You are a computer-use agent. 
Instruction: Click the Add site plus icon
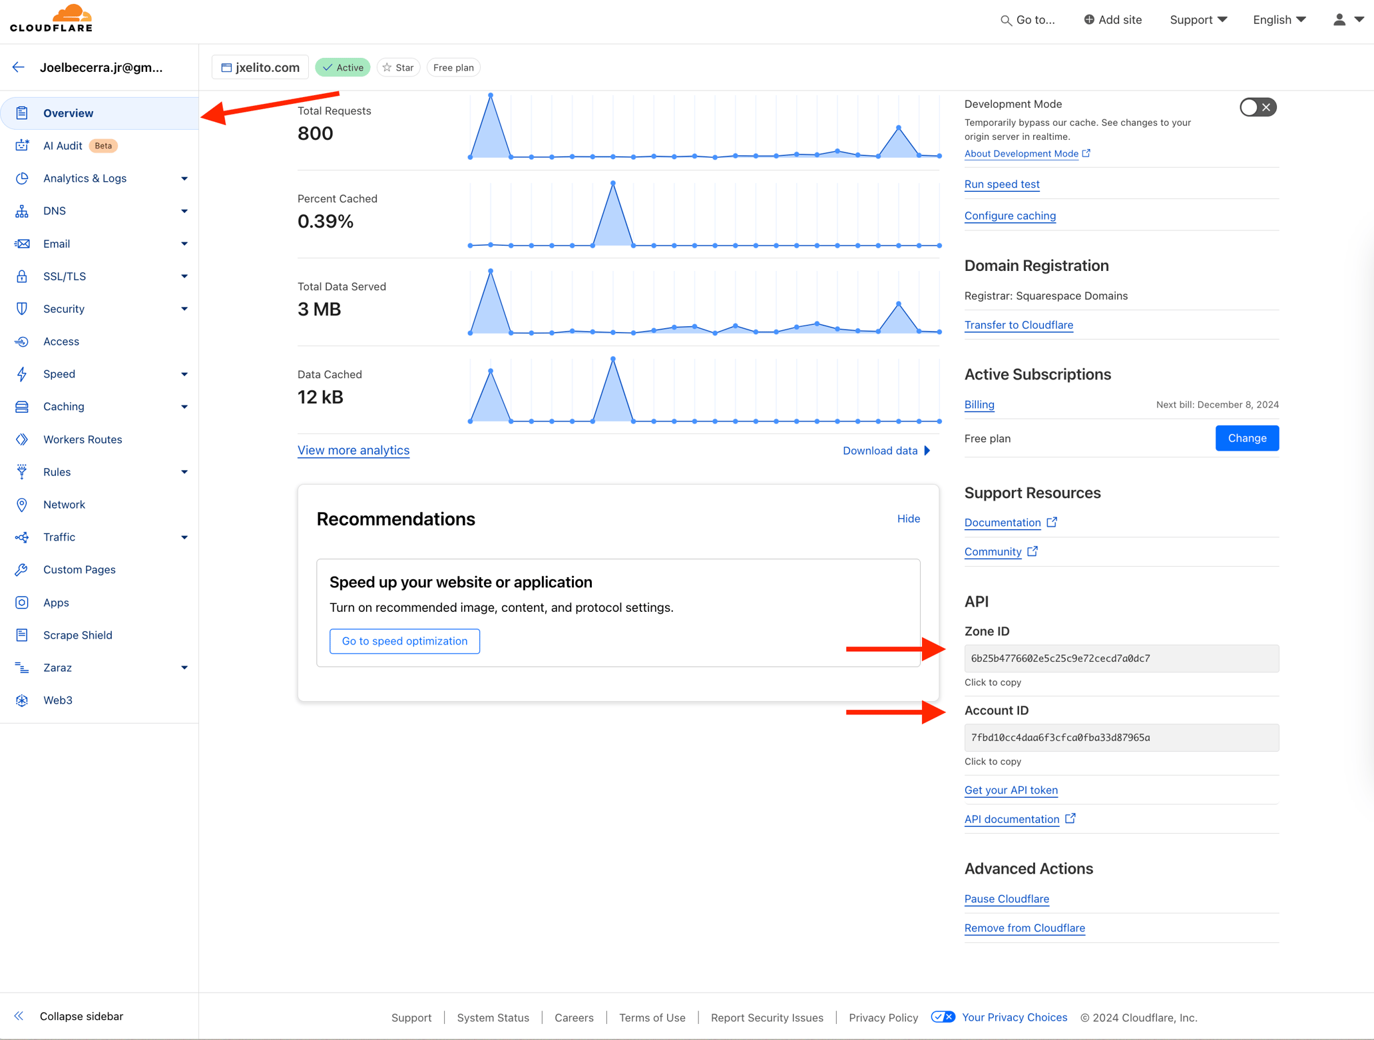coord(1089,19)
